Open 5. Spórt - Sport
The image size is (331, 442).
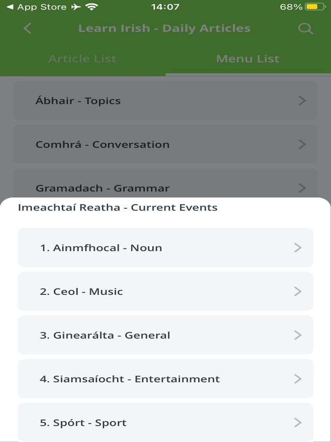pyautogui.click(x=165, y=422)
